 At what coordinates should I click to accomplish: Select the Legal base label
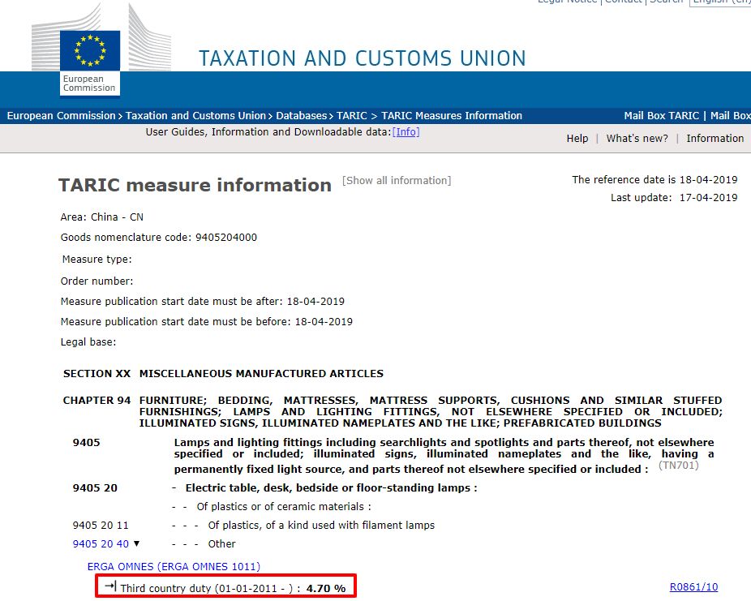coord(88,342)
